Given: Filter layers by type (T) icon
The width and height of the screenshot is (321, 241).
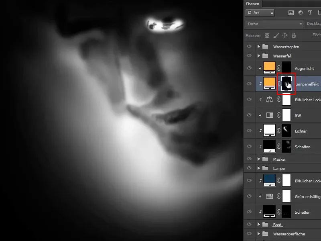Looking at the screenshot, I should [x=310, y=13].
